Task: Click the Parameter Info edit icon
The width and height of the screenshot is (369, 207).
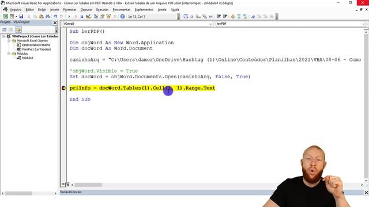Action: click(205, 17)
